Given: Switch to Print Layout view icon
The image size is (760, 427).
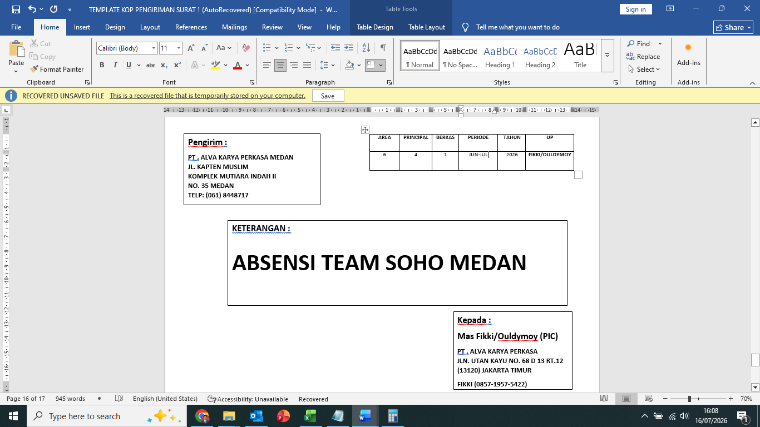Looking at the screenshot, I should click(626, 399).
